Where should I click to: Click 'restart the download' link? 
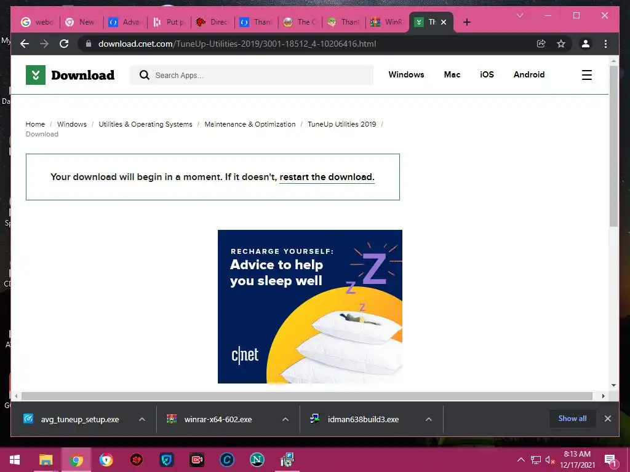(x=327, y=177)
